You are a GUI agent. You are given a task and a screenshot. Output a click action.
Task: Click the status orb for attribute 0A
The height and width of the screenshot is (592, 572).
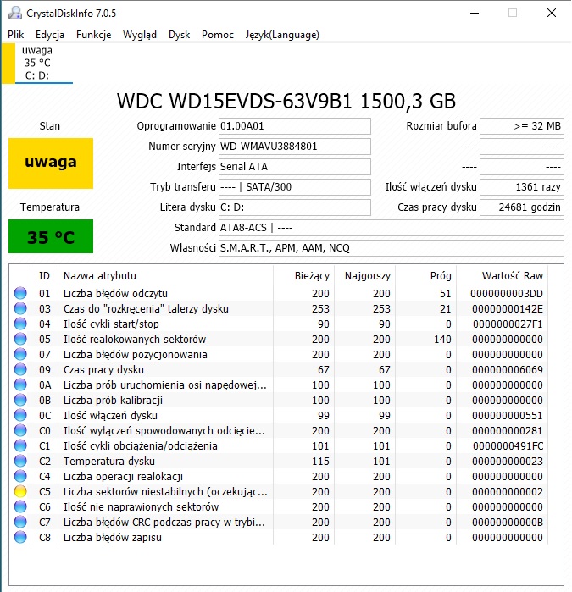pos(20,385)
